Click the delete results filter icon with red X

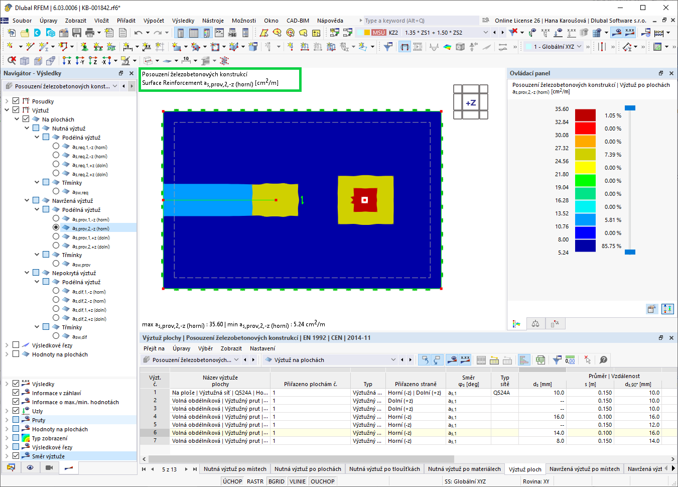point(513,33)
